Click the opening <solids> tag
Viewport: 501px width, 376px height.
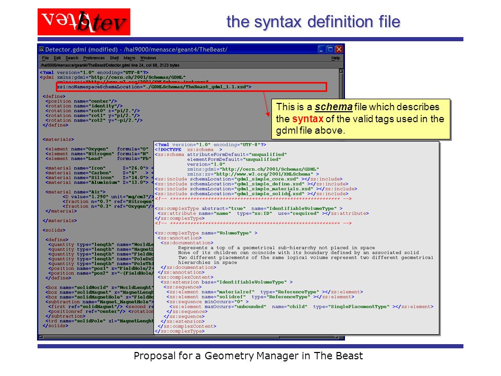[54, 230]
